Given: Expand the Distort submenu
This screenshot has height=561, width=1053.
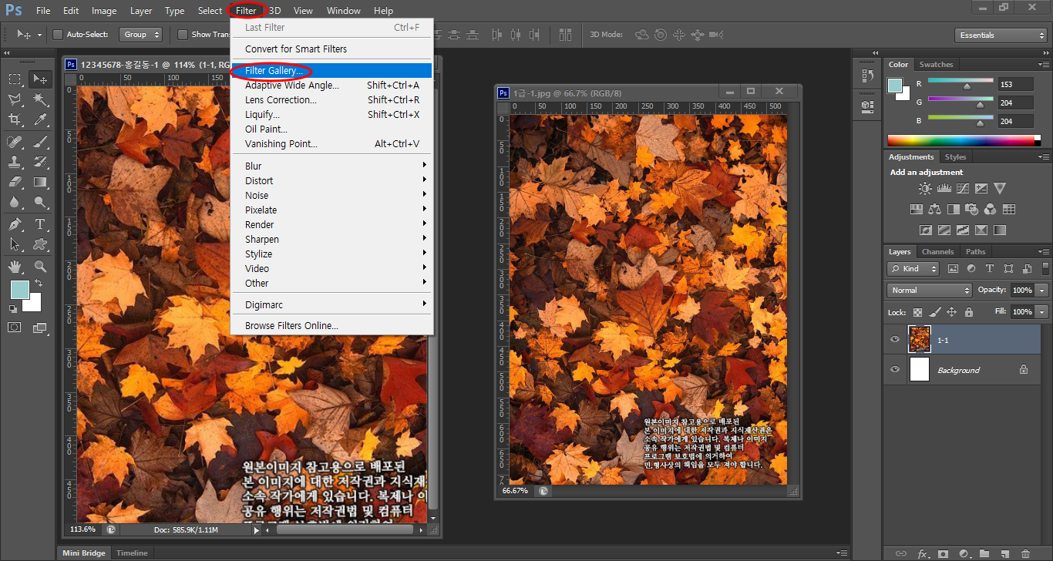Looking at the screenshot, I should tap(332, 181).
